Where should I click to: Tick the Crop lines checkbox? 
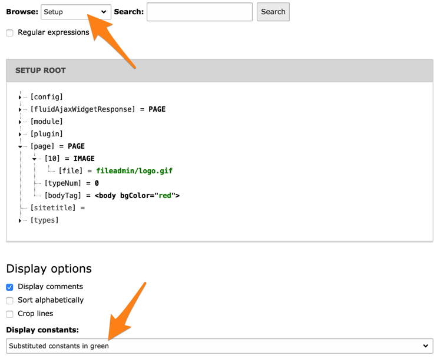point(9,314)
